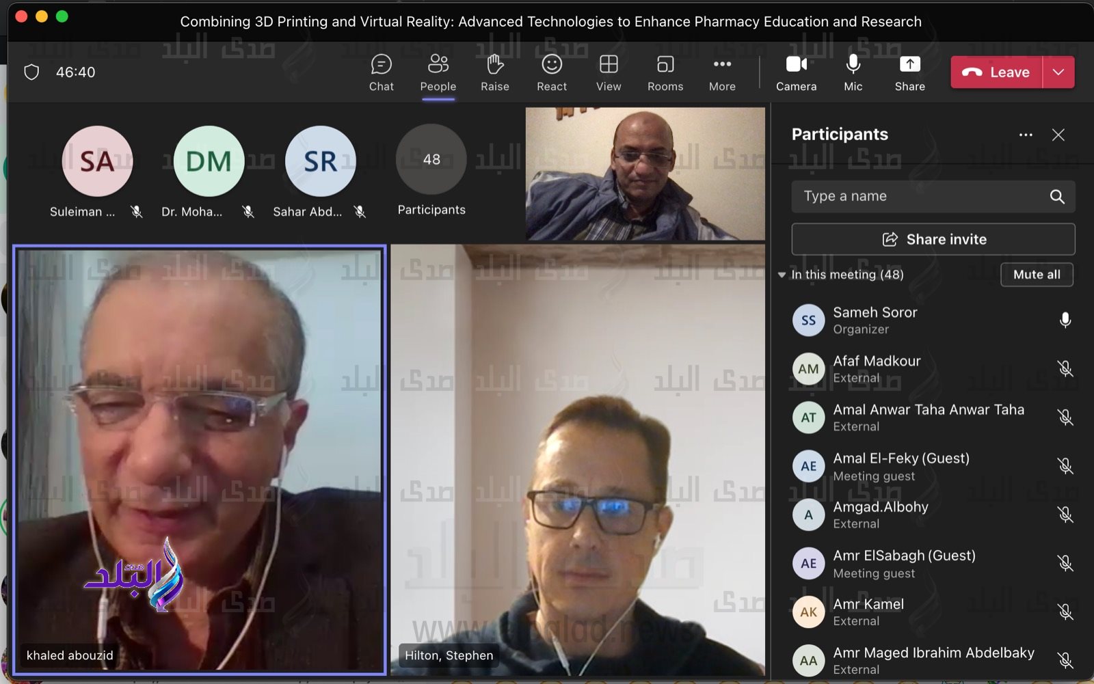1094x684 pixels.
Task: Open breakout Rooms
Action: [x=665, y=72]
